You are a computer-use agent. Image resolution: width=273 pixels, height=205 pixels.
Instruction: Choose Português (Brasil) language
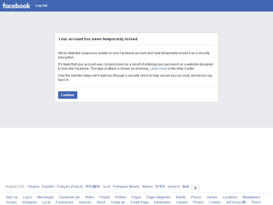click(x=126, y=187)
